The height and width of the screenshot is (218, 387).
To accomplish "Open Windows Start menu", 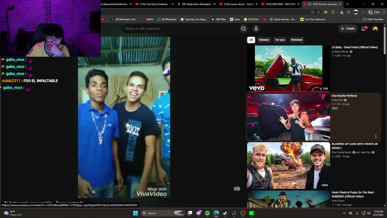I will [x=135, y=213].
